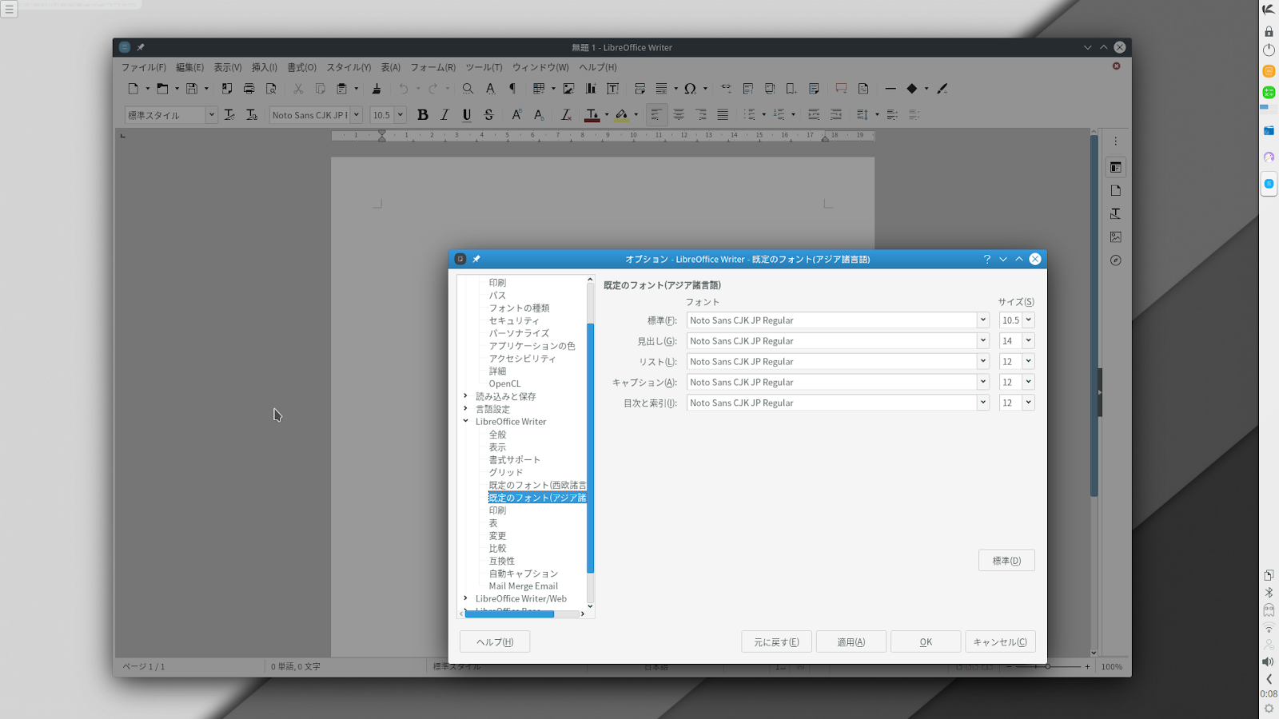Open Print Preview from the toolbar
The height and width of the screenshot is (719, 1279).
click(x=271, y=89)
